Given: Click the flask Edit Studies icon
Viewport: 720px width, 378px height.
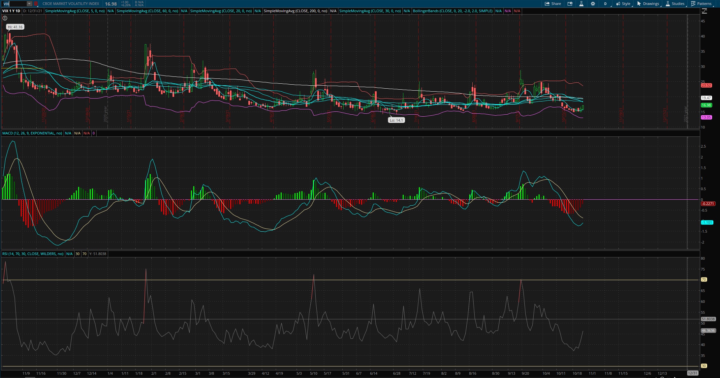Looking at the screenshot, I should pyautogui.click(x=581, y=4).
